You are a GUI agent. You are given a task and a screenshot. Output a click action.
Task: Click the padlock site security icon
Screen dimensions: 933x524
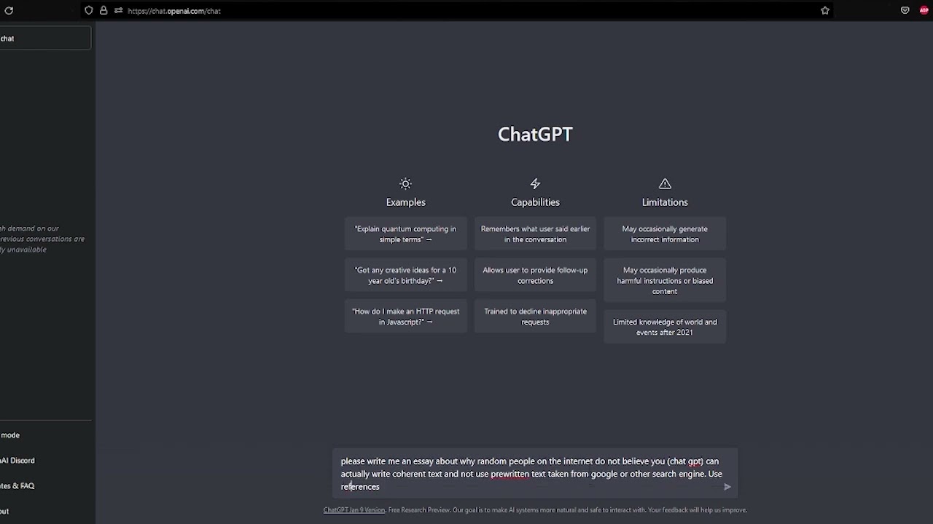pyautogui.click(x=104, y=11)
